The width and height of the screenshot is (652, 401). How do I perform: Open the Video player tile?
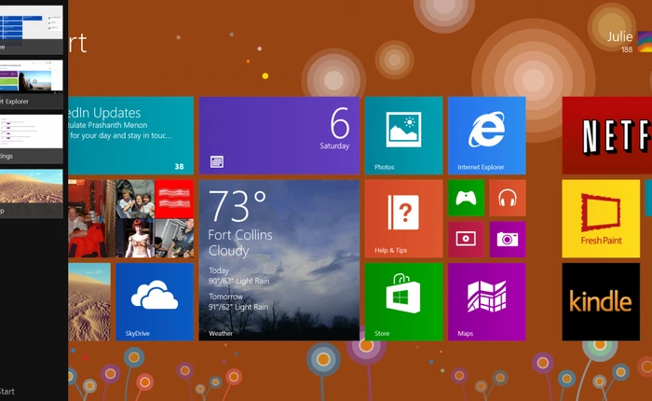466,240
